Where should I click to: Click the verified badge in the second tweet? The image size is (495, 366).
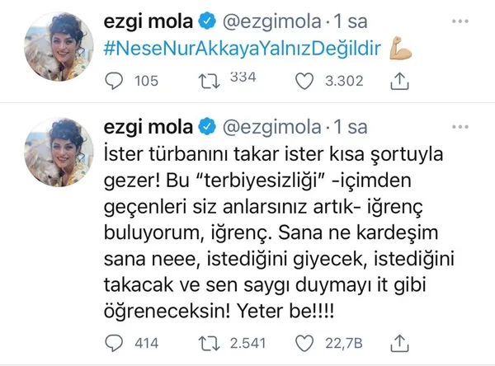(209, 127)
